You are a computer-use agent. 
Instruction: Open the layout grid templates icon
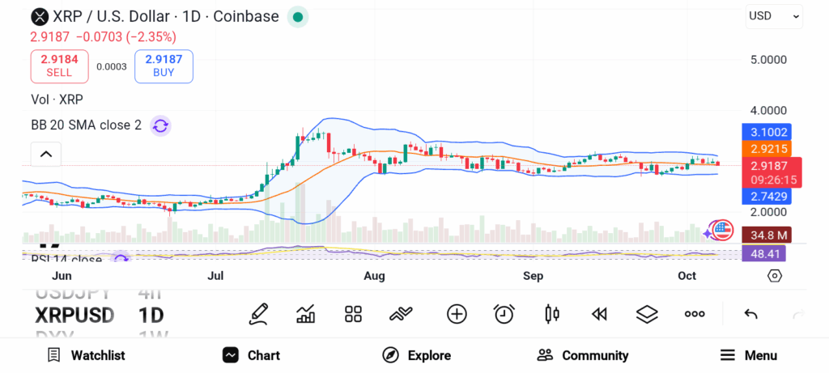353,314
